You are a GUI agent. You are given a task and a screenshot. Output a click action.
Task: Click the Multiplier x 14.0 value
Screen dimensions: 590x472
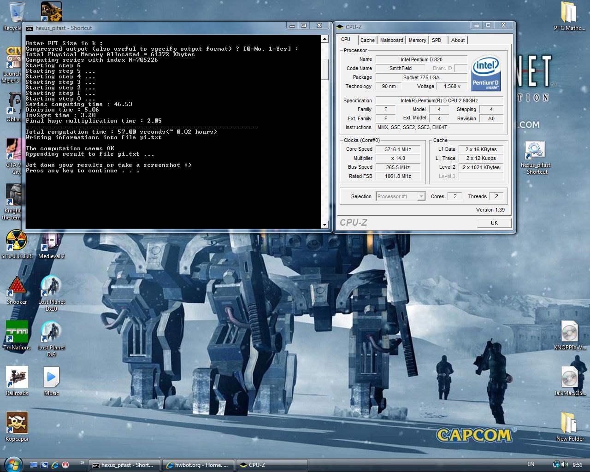coord(398,158)
